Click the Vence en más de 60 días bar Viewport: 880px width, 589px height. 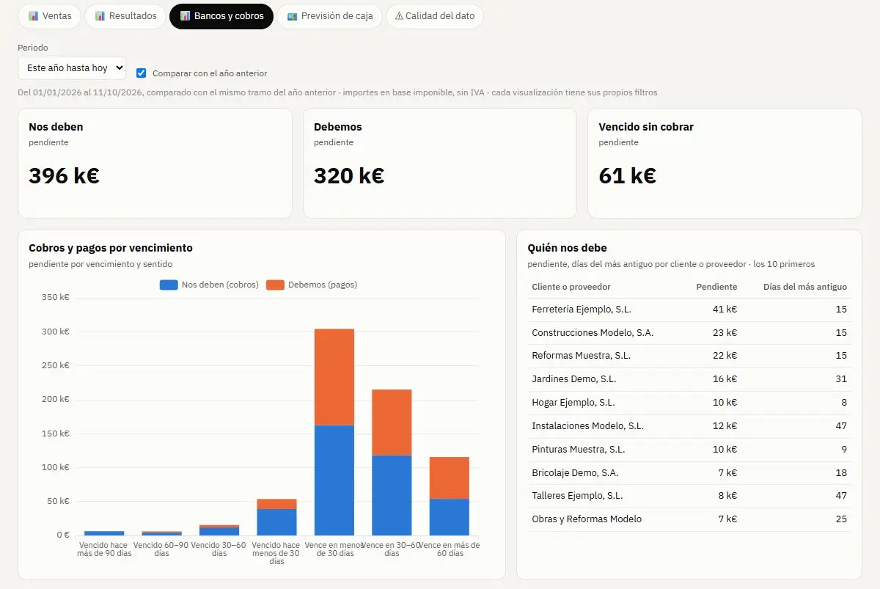click(450, 496)
